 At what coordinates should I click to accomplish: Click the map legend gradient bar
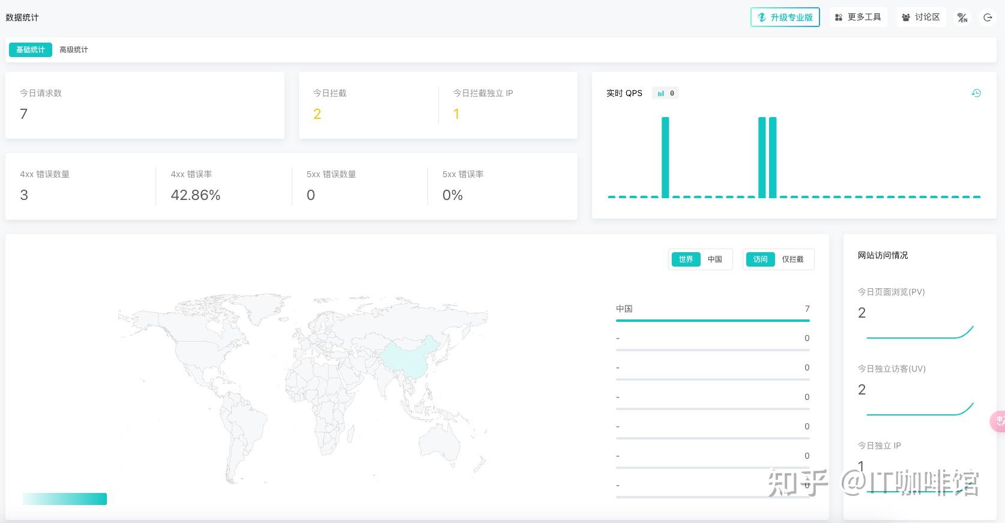point(65,499)
